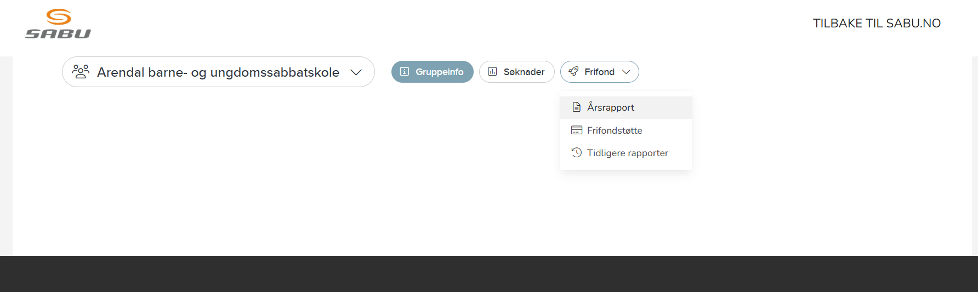The height and width of the screenshot is (292, 978).
Task: Open the Søknader tab
Action: tap(517, 72)
